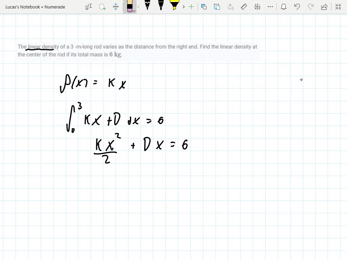This screenshot has height=260, width=347.
Task: Pick the yellow highlighter
Action: 175,5
